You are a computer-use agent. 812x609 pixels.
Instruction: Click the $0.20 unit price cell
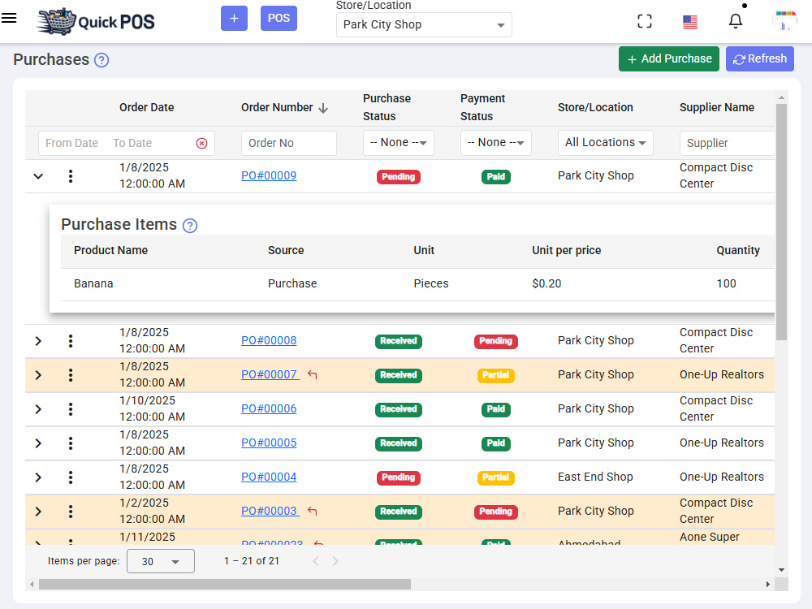click(546, 283)
